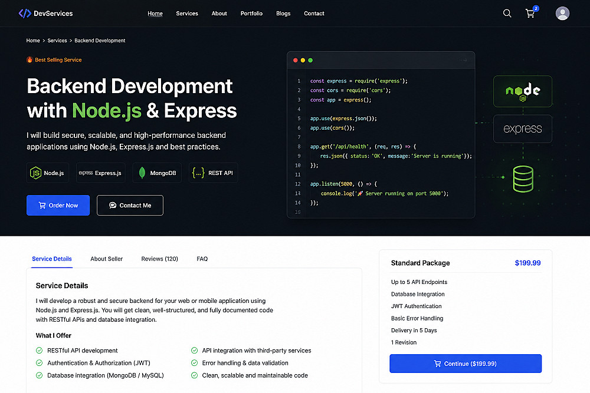Image resolution: width=590 pixels, height=393 pixels.
Task: Click the Express.js technology badge
Action: [x=100, y=173]
